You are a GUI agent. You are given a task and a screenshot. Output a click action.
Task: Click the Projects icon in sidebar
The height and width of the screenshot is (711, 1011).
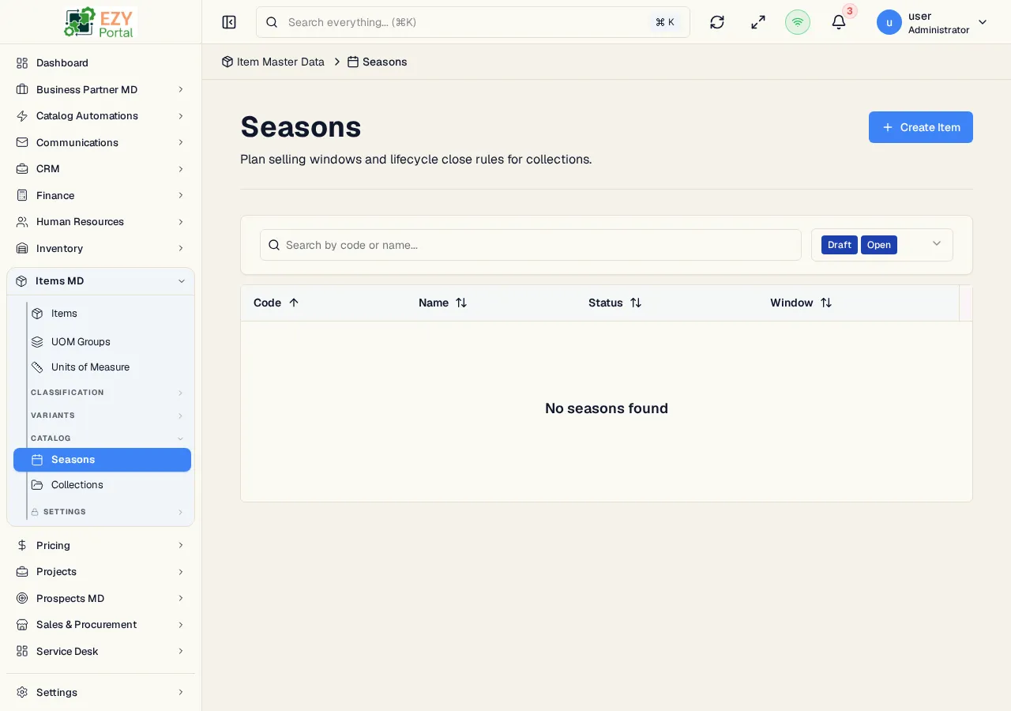tap(22, 572)
